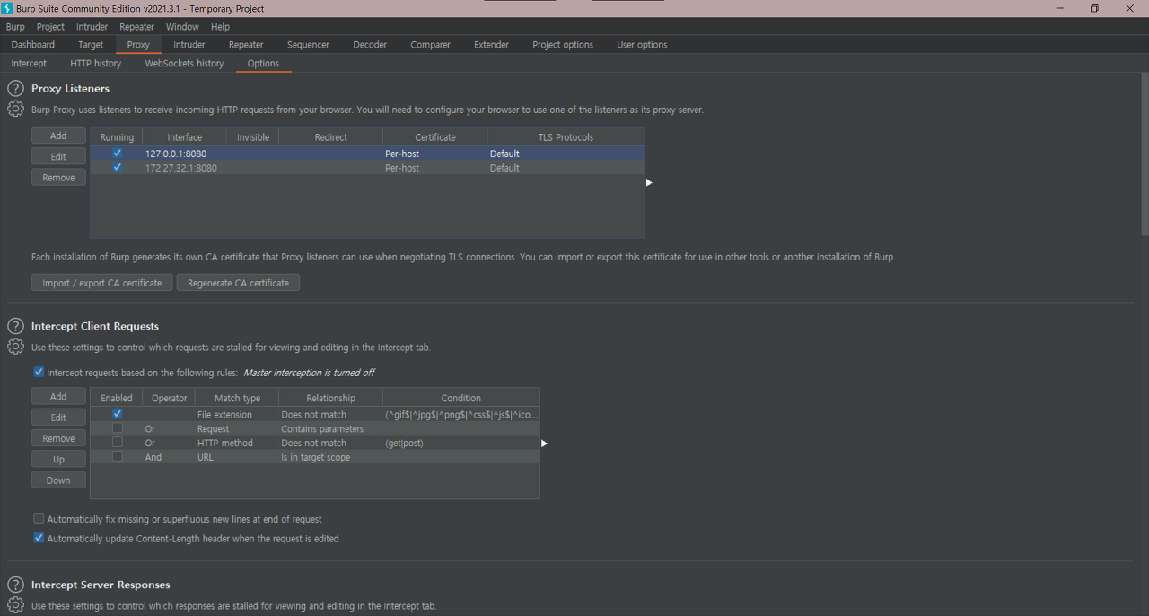Select the Options sub-tab
The image size is (1149, 616).
point(263,64)
